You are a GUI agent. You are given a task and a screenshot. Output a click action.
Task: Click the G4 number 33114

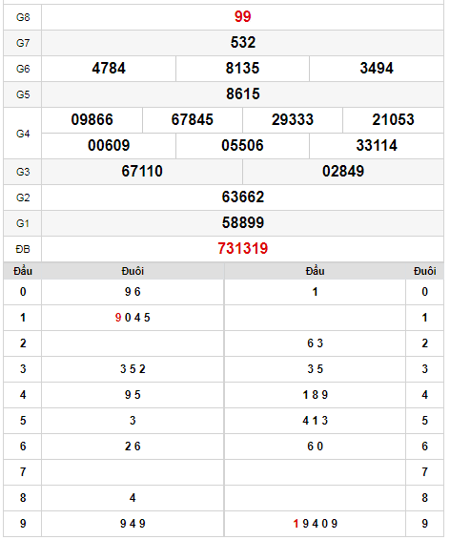[377, 145]
